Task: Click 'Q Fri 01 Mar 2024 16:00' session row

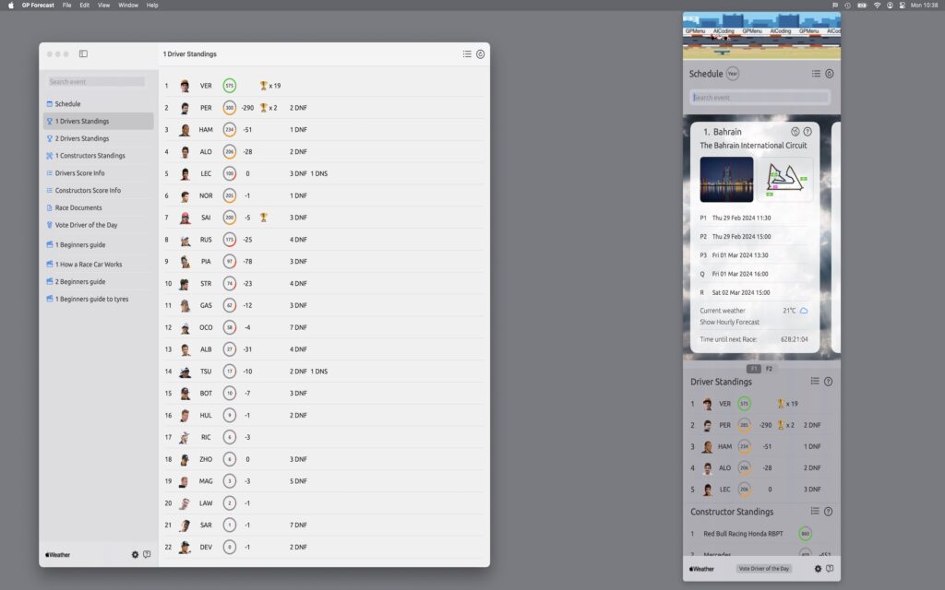Action: pyautogui.click(x=753, y=274)
